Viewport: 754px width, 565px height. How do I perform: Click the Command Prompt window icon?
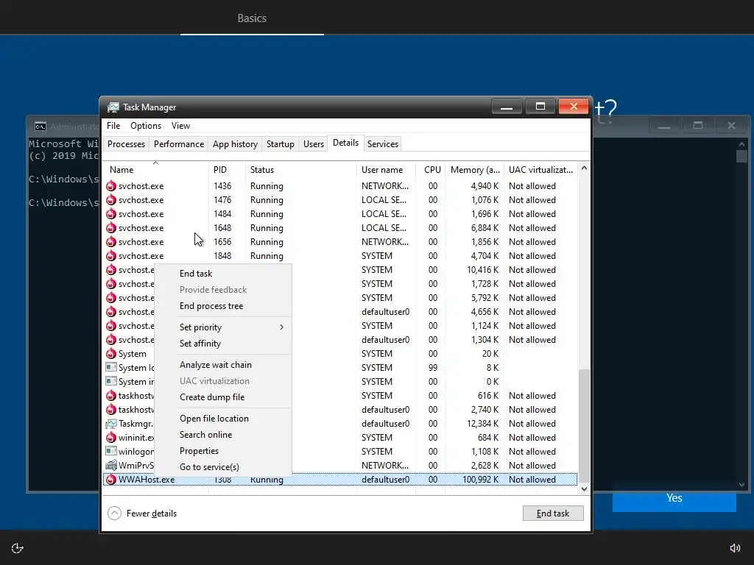(40, 127)
